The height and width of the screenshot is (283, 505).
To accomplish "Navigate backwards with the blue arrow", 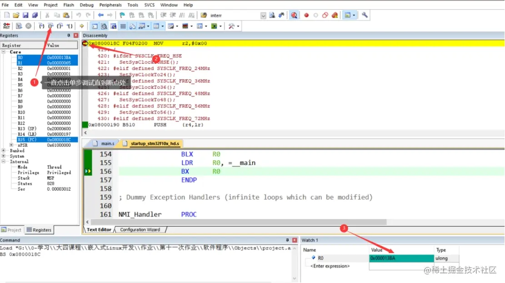I will pos(100,15).
